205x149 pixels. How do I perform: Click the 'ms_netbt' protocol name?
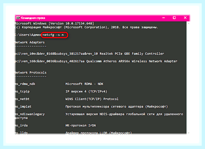[22, 99]
